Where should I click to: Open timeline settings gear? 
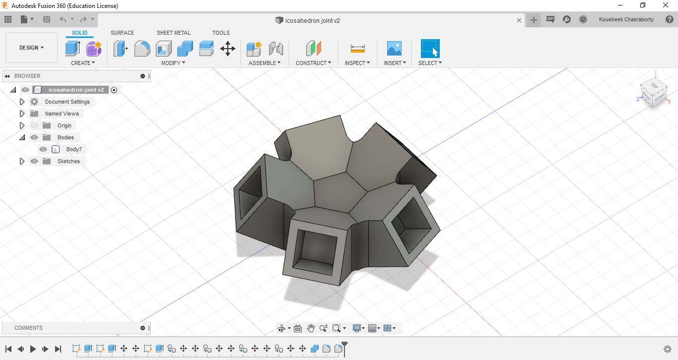668,349
